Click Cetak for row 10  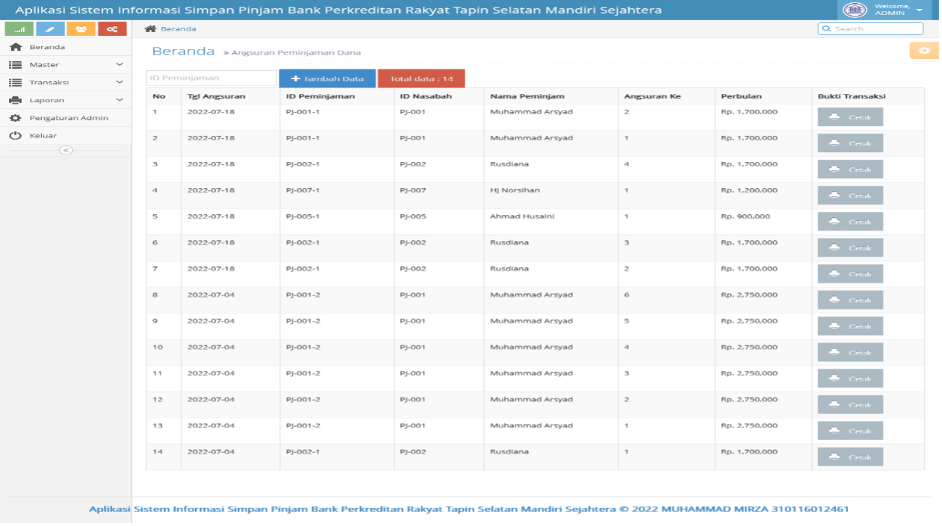pyautogui.click(x=850, y=352)
